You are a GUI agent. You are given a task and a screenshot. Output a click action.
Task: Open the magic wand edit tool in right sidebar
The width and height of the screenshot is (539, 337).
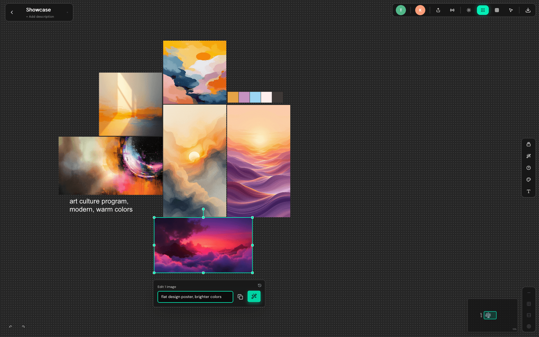(529, 156)
